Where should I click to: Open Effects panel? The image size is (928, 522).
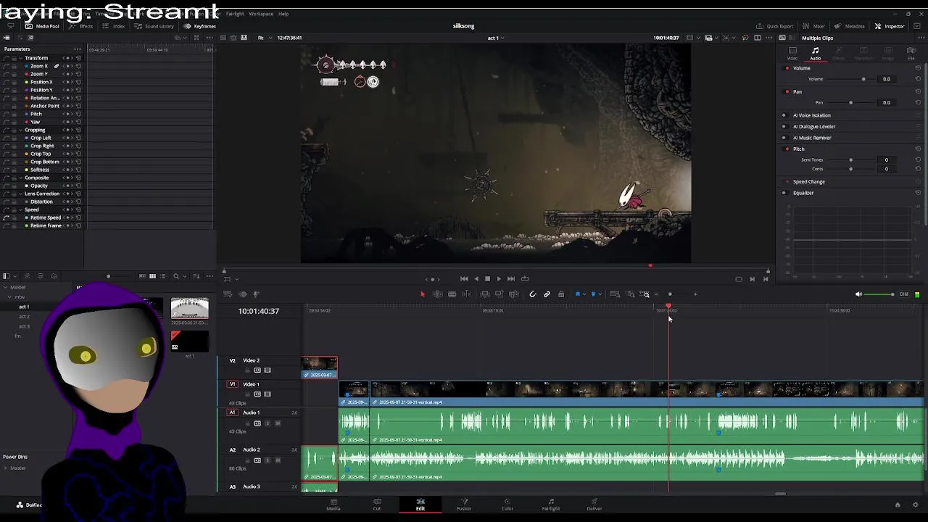pos(80,26)
